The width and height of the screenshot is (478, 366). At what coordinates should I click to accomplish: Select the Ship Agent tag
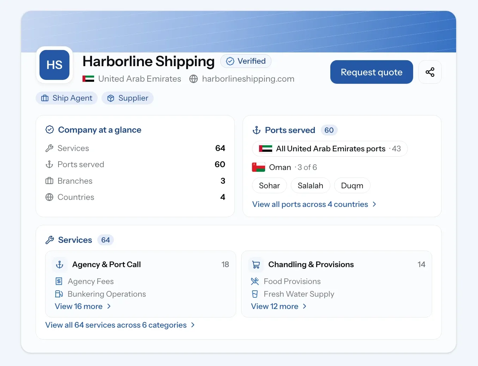tap(67, 98)
